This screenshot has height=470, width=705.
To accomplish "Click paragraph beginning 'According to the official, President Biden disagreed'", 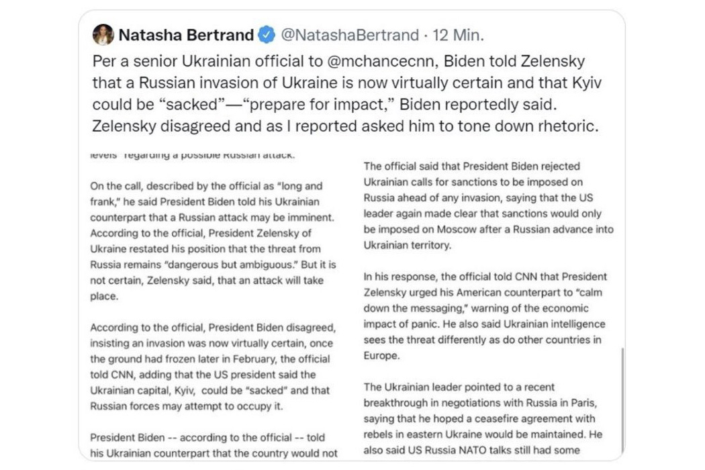I will click(211, 367).
